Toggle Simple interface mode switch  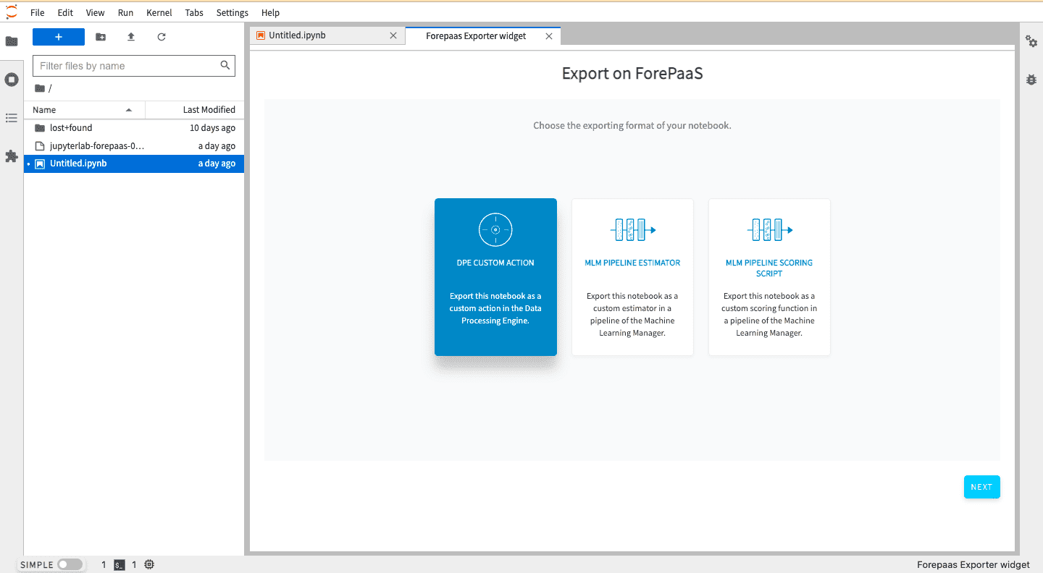(70, 564)
